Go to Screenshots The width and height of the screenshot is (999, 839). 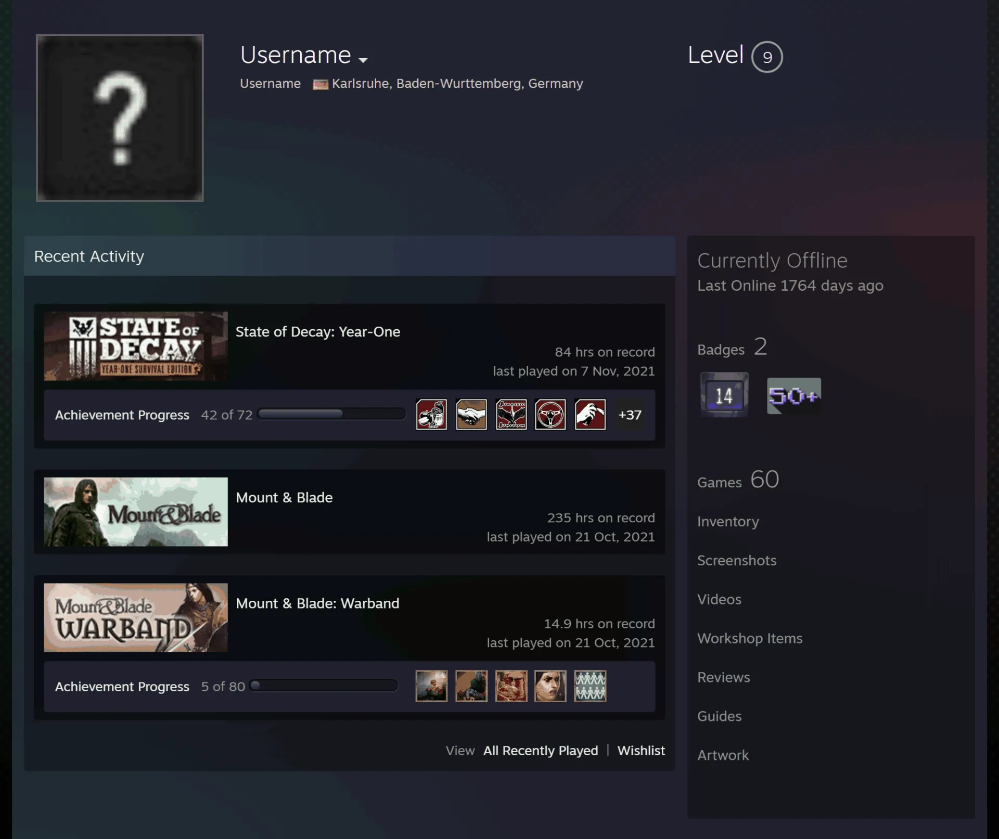(737, 561)
